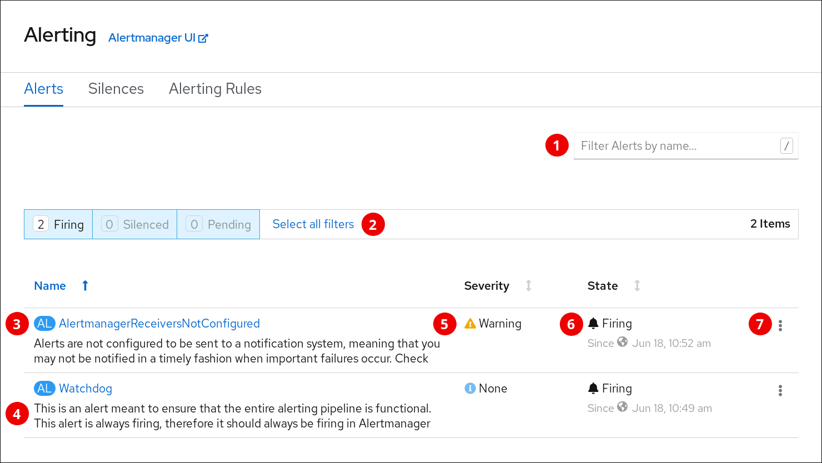The image size is (822, 463).
Task: Open the Alertmanager UI link
Action: point(152,38)
